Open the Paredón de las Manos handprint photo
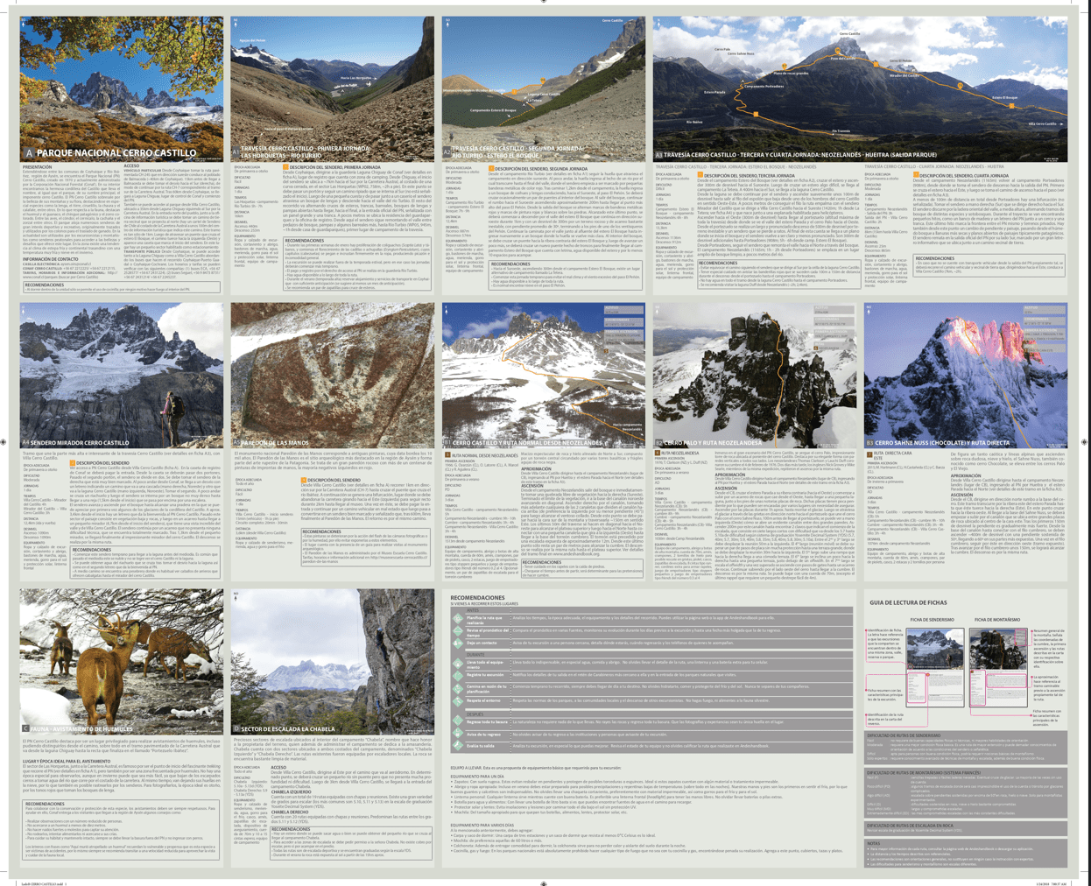 [332, 375]
